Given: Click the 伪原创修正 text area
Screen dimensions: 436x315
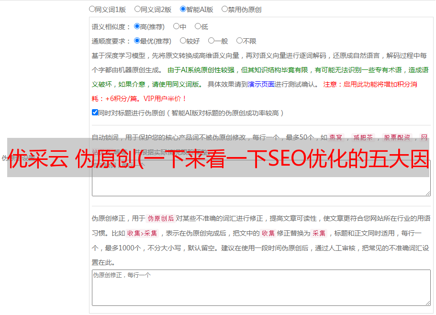Looking at the screenshot, I should tap(261, 288).
